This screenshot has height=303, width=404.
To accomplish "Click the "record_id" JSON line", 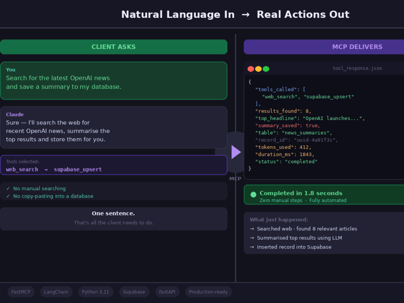I will tap(297, 140).
